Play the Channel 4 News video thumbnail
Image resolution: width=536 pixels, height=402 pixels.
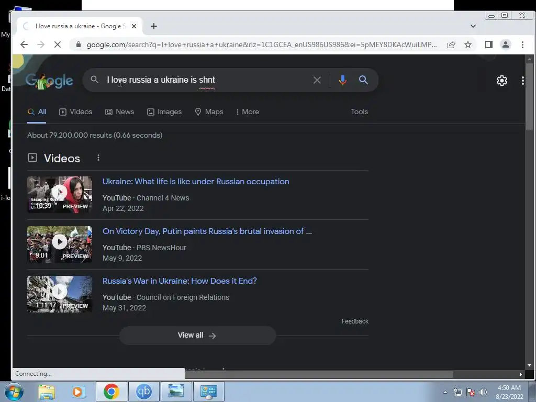(60, 195)
